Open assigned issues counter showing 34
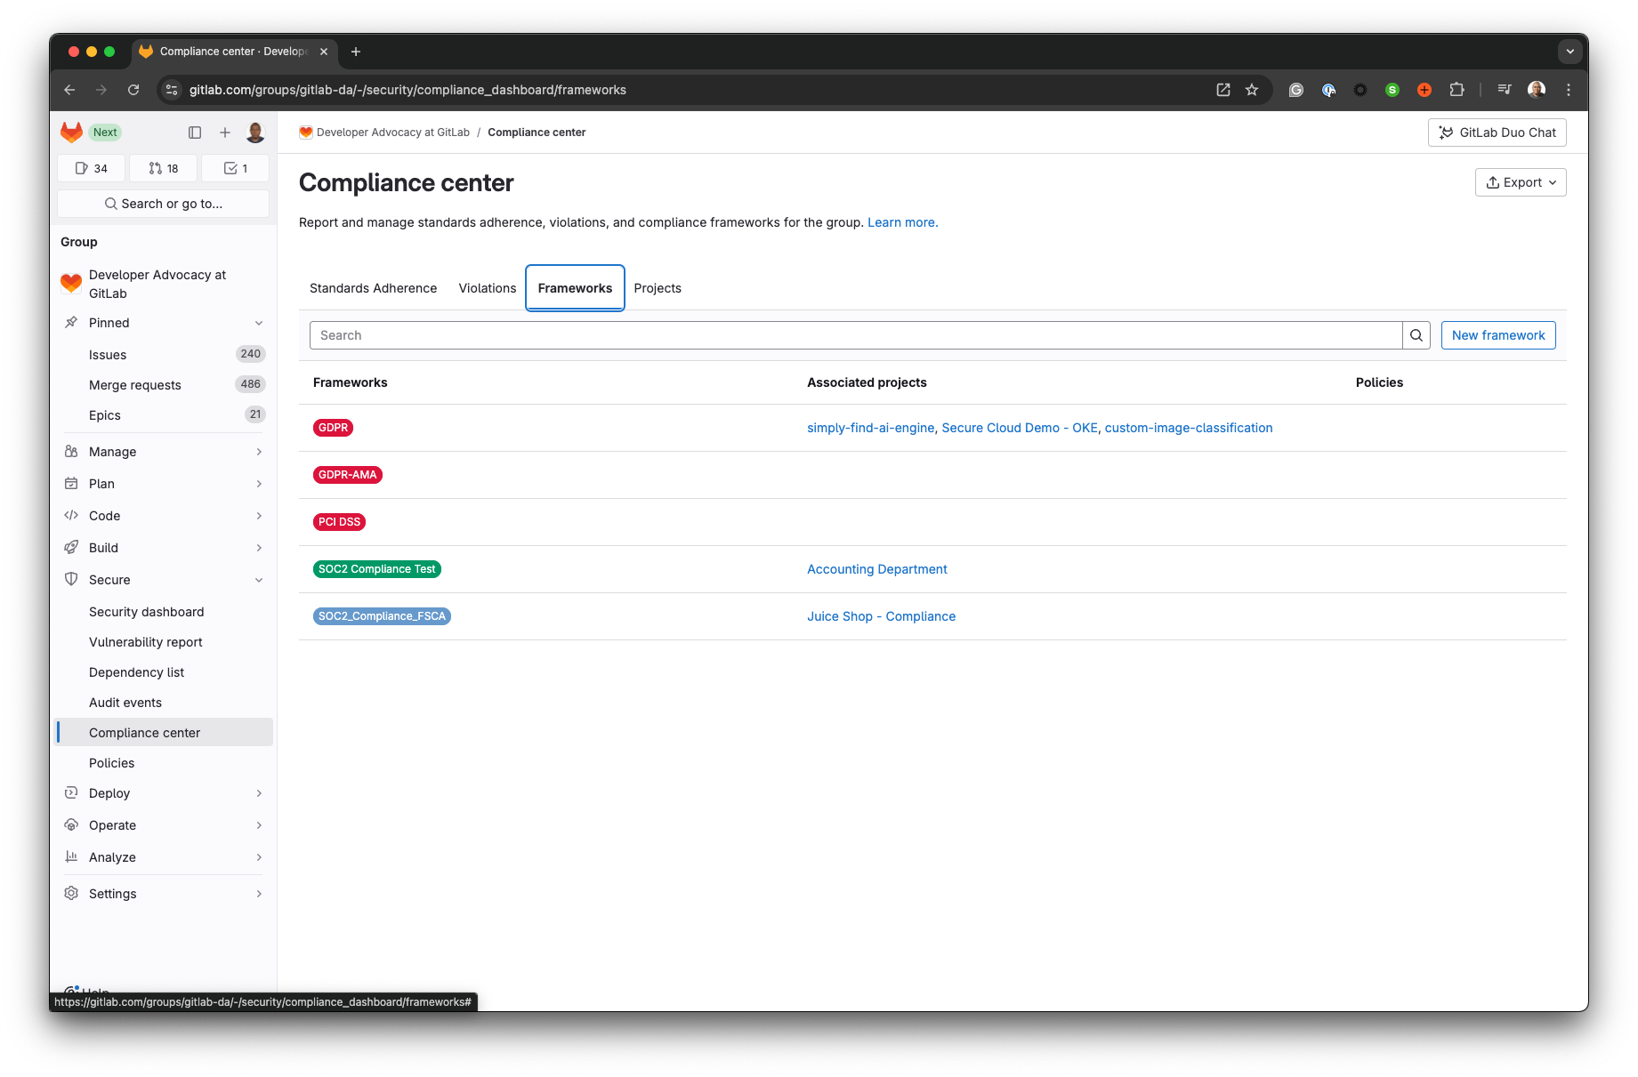This screenshot has height=1077, width=1638. pos(92,168)
